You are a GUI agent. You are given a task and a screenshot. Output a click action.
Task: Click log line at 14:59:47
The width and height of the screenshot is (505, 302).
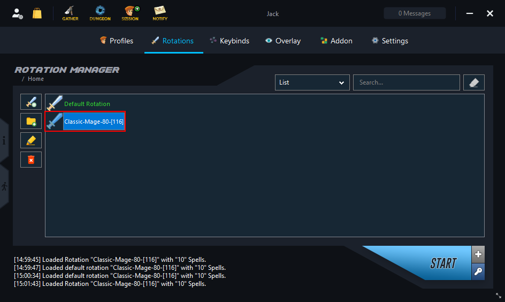(x=120, y=268)
